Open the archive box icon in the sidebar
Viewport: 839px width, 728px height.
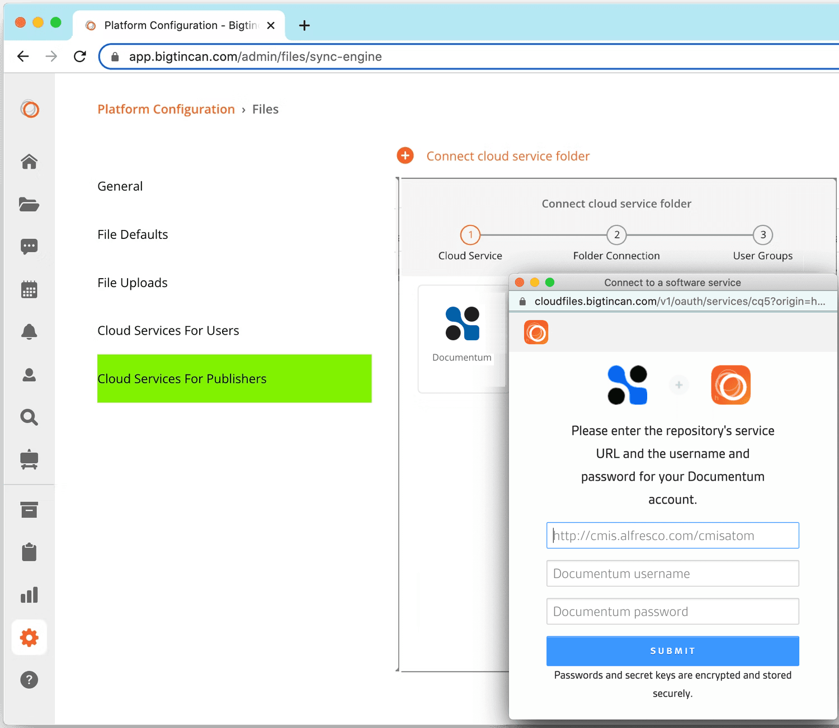point(29,510)
